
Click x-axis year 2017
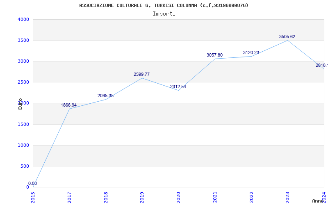69,197
